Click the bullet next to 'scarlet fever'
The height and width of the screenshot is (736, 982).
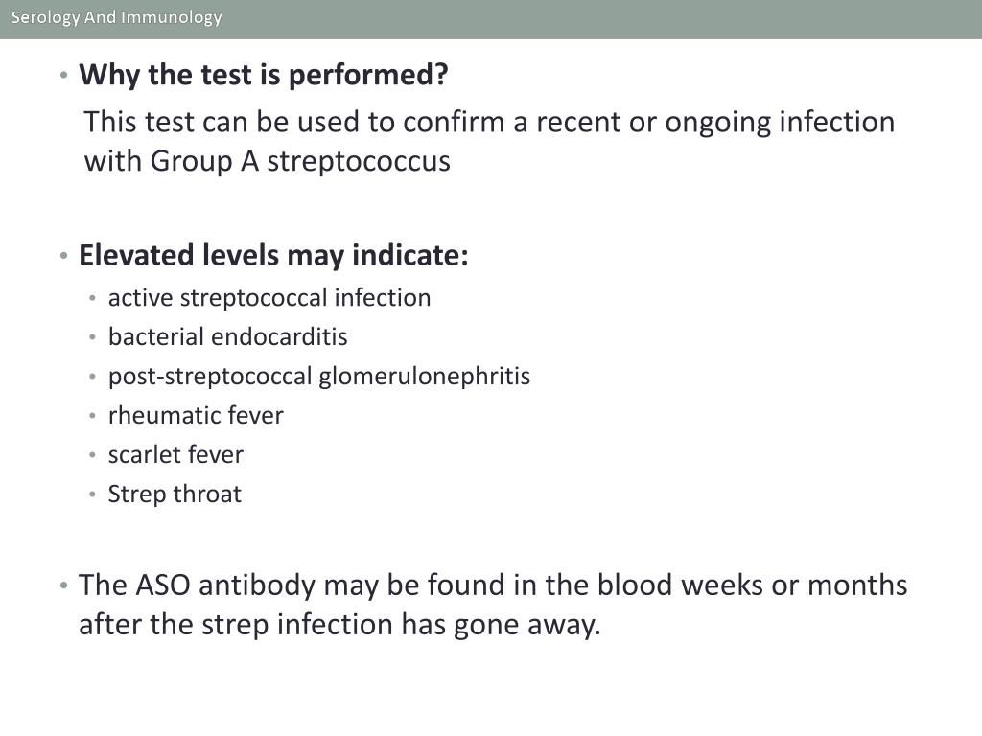92,455
